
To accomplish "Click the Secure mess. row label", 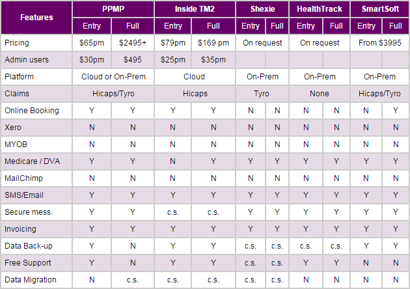I will point(36,212).
